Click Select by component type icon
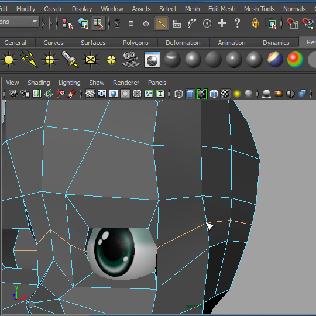The width and height of the screenshot is (316, 316). pos(98,23)
